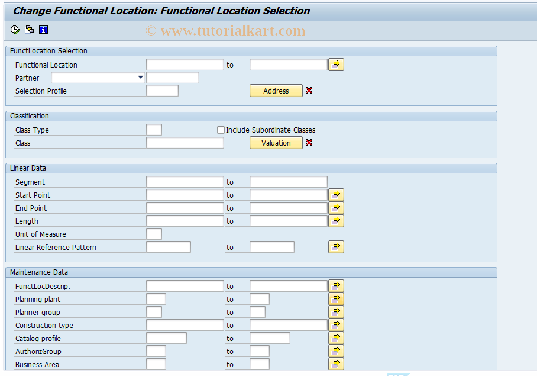Open multiple selection for Construction type

[x=335, y=324]
